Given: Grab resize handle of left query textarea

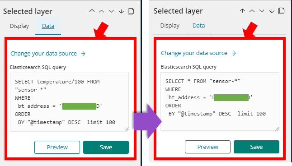Looking at the screenshot, I should [127, 129].
